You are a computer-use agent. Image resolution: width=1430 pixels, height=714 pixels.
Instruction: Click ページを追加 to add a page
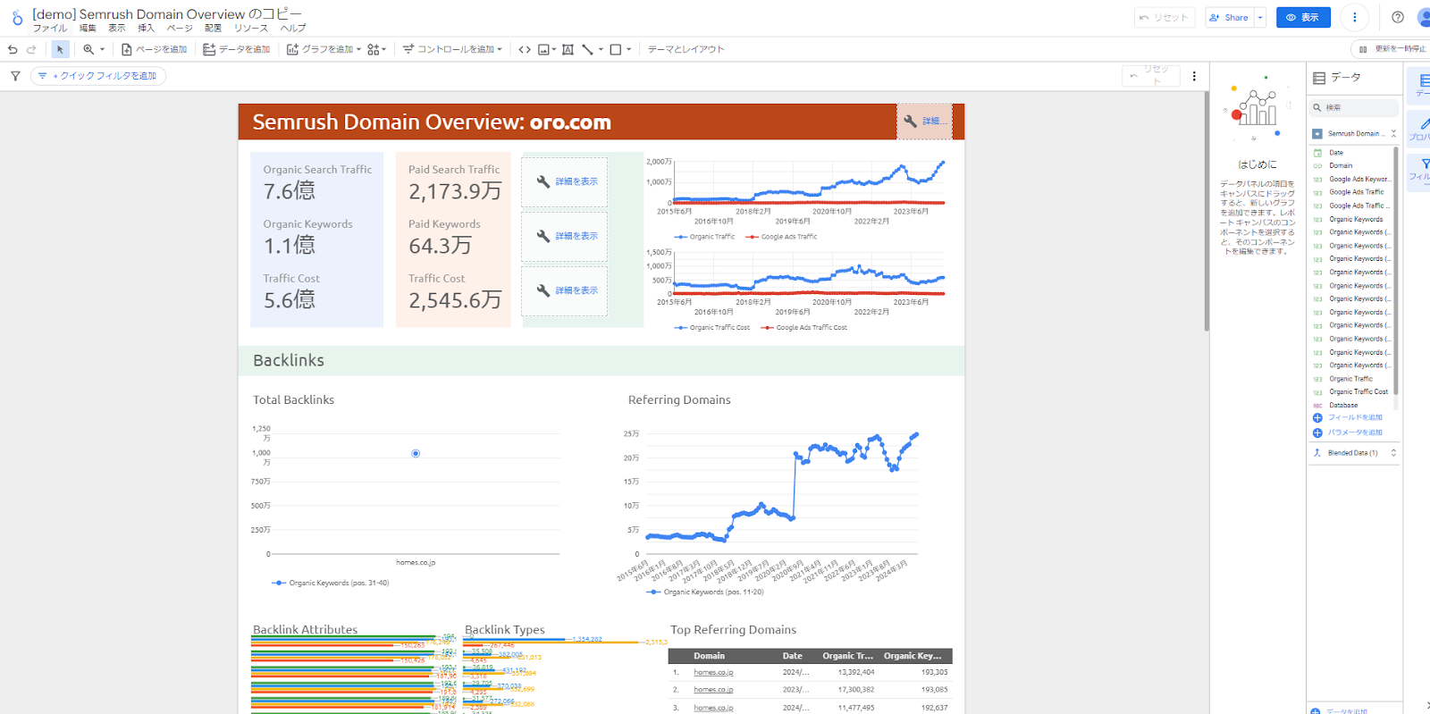click(154, 49)
